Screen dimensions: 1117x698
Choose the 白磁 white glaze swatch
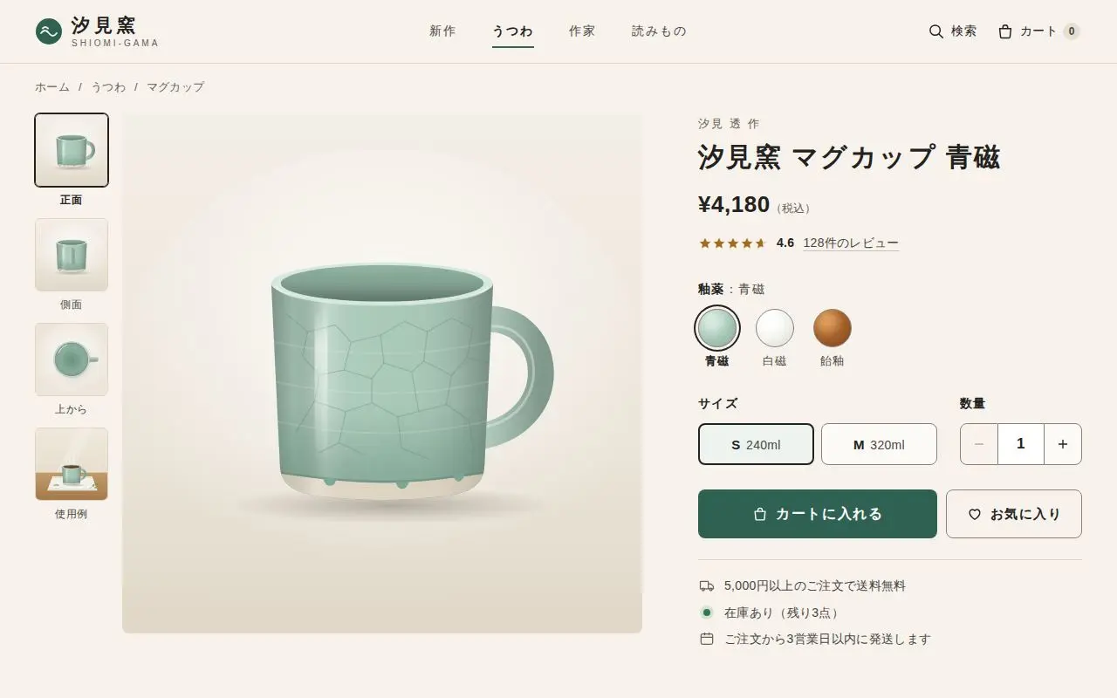[x=775, y=328]
